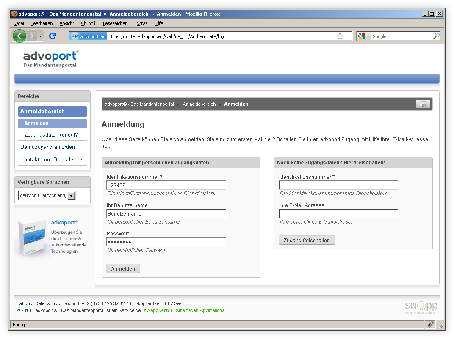Click the Zugang freischalten button
The width and height of the screenshot is (454, 339).
(307, 240)
